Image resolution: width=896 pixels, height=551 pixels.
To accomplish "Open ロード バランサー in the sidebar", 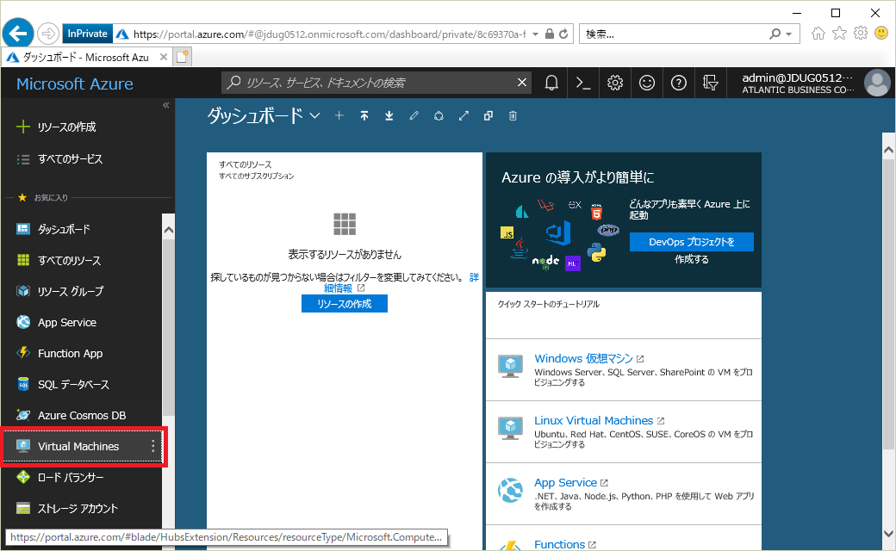I will [83, 477].
